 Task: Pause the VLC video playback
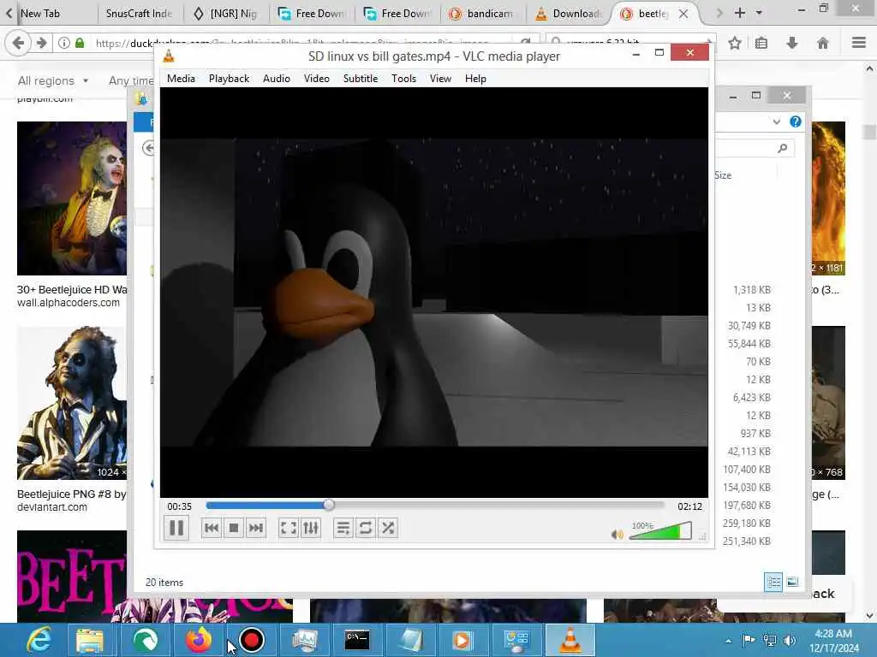(176, 528)
